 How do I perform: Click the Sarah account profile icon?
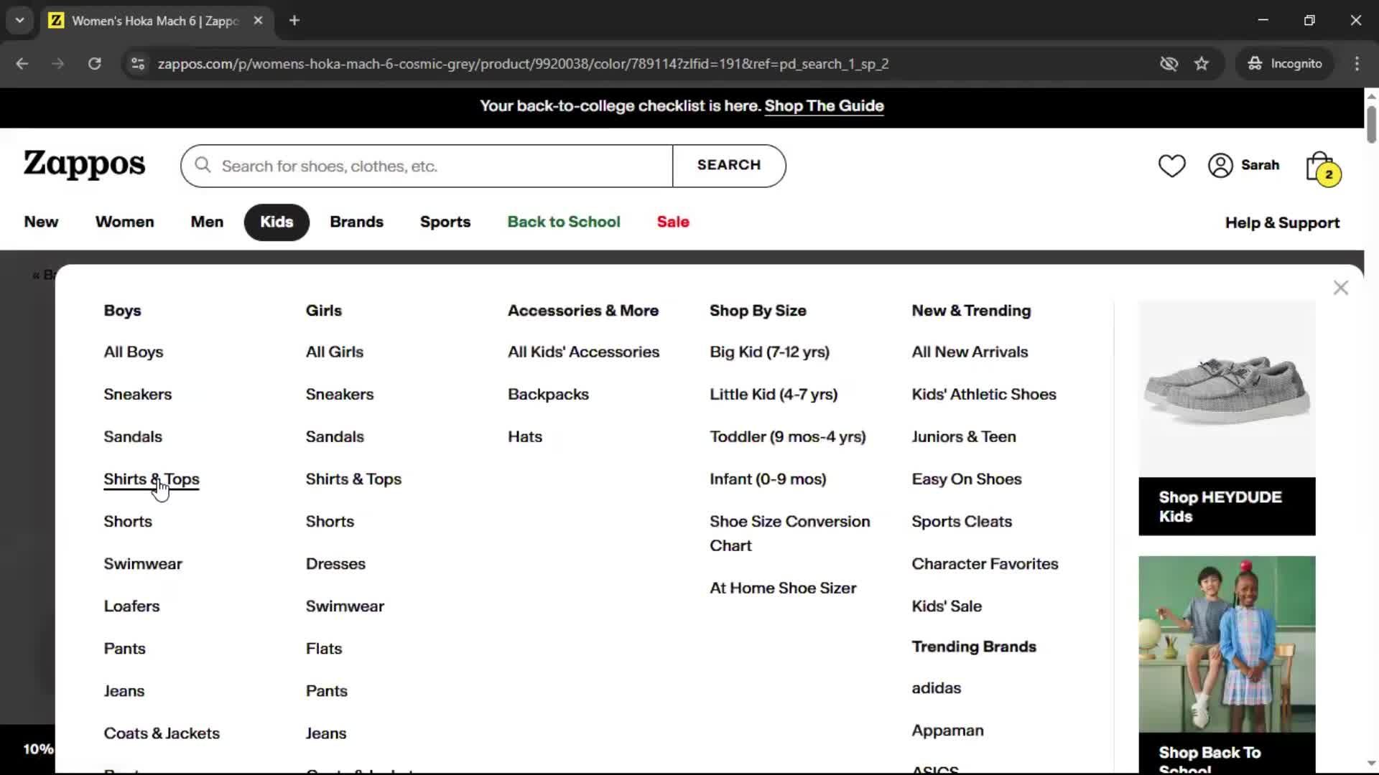point(1220,166)
